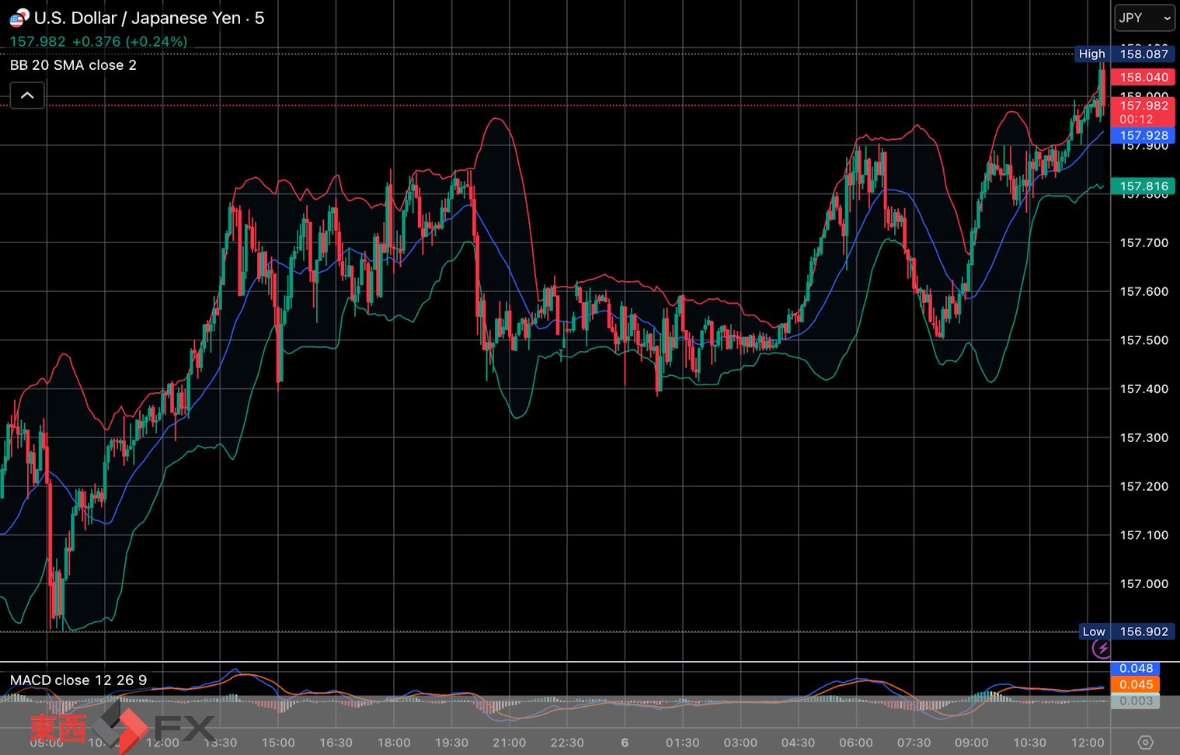Click the grey 0.003 histogram value label
Image resolution: width=1180 pixels, height=755 pixels.
click(x=1136, y=701)
